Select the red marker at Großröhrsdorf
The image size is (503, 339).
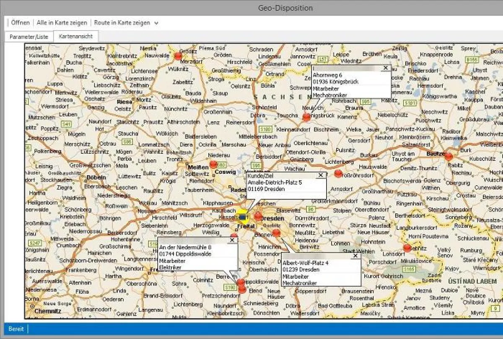[x=338, y=173]
